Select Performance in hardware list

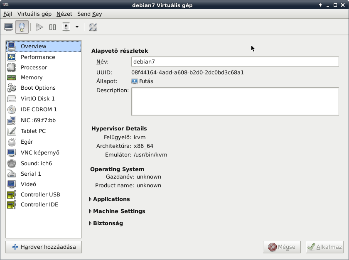tap(38, 57)
